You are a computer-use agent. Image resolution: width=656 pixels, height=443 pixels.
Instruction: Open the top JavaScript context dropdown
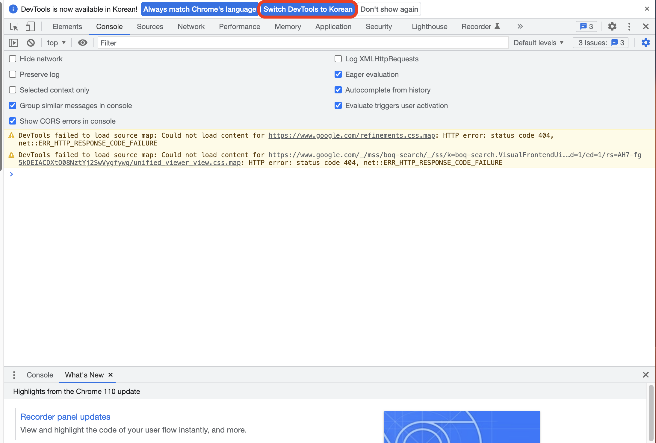56,43
